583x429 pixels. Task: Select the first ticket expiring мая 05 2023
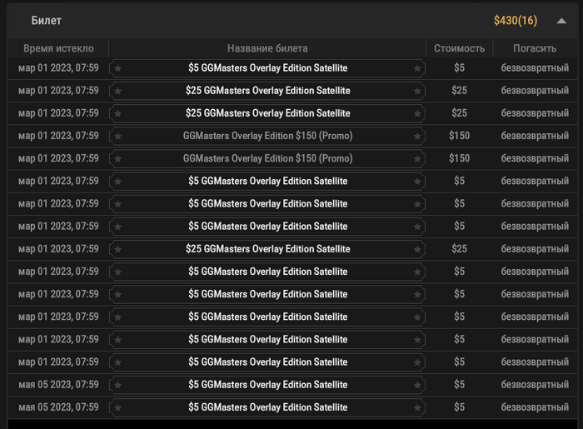pyautogui.click(x=267, y=385)
